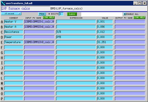
Task: Click LINK HELP next to INPUT PV NAME
Action: pos(49,17)
